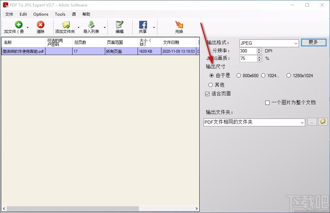Decrease the JPEG quality value

pyautogui.click(x=259, y=60)
